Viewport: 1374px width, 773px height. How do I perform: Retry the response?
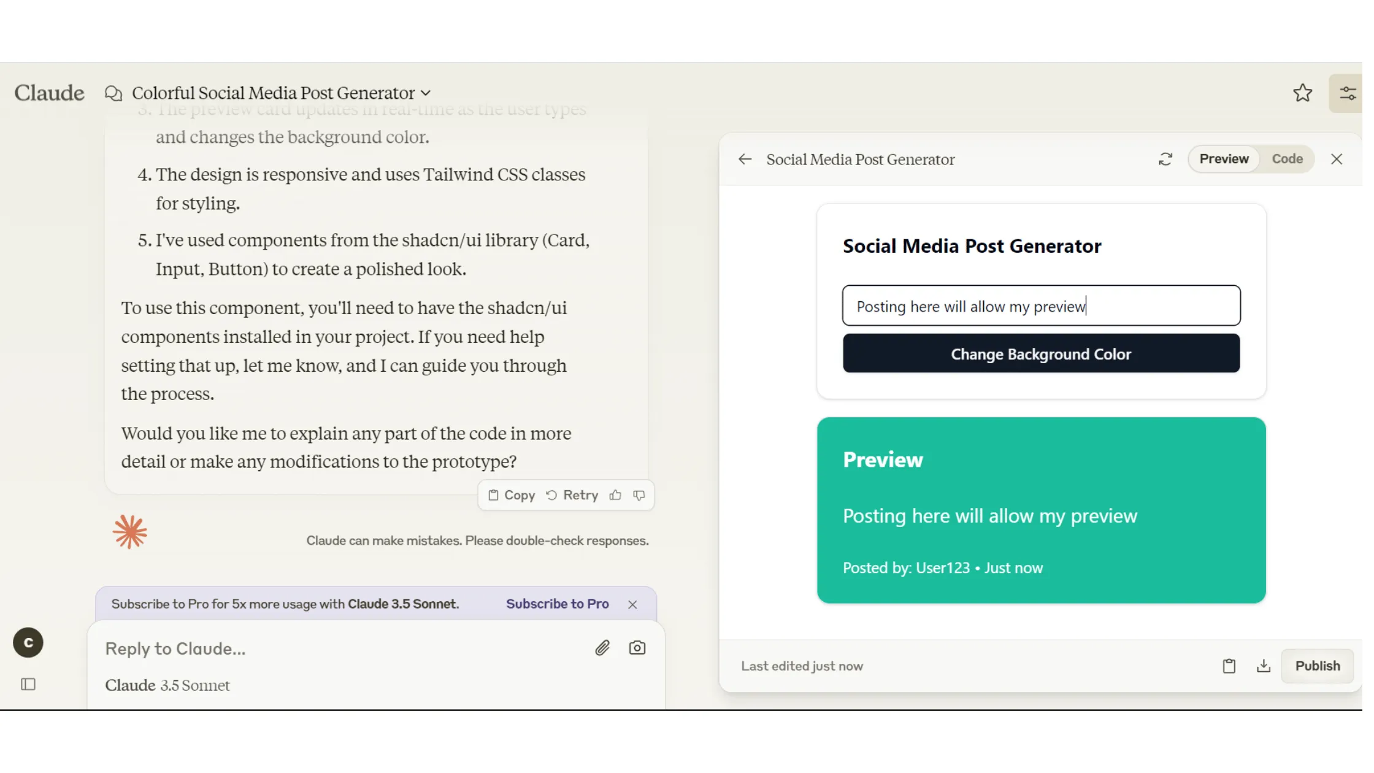tap(572, 496)
